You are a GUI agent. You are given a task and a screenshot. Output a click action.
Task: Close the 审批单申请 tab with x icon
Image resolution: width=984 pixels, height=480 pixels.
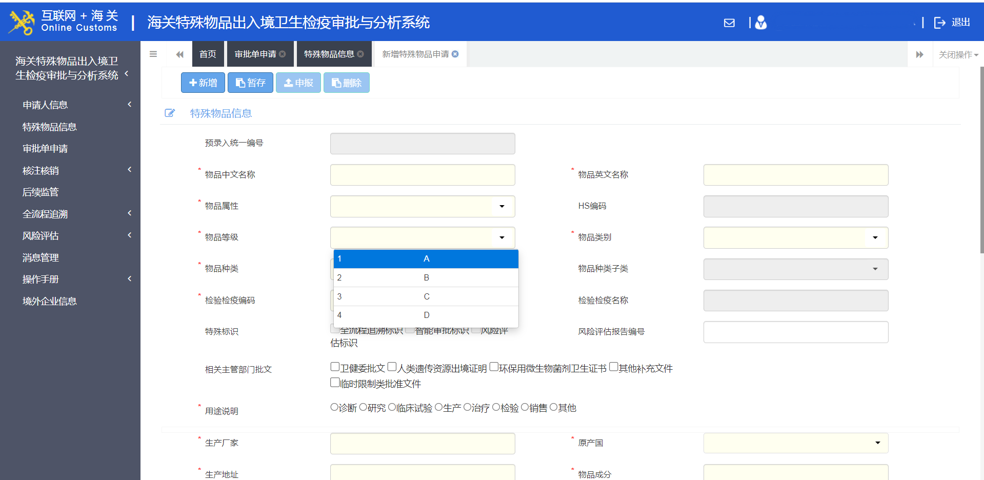[x=283, y=54]
